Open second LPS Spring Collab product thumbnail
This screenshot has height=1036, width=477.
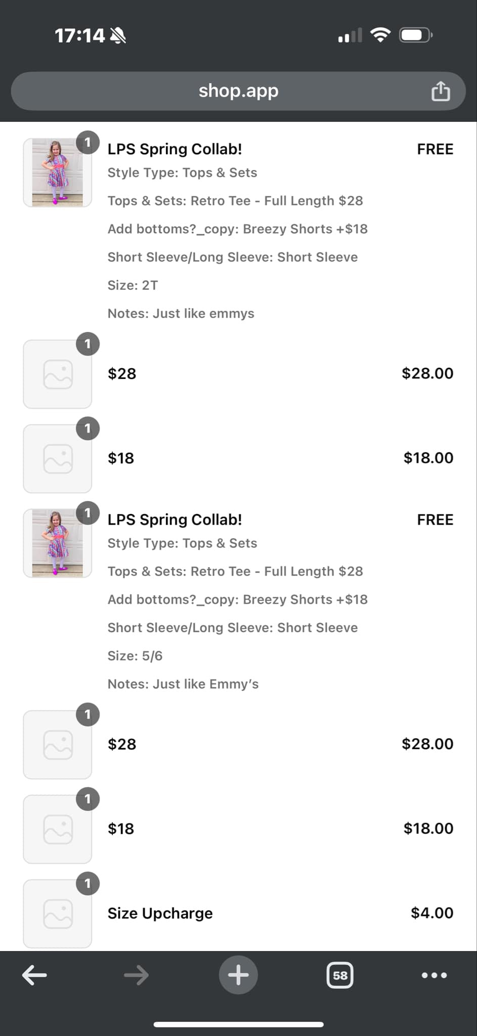click(58, 543)
